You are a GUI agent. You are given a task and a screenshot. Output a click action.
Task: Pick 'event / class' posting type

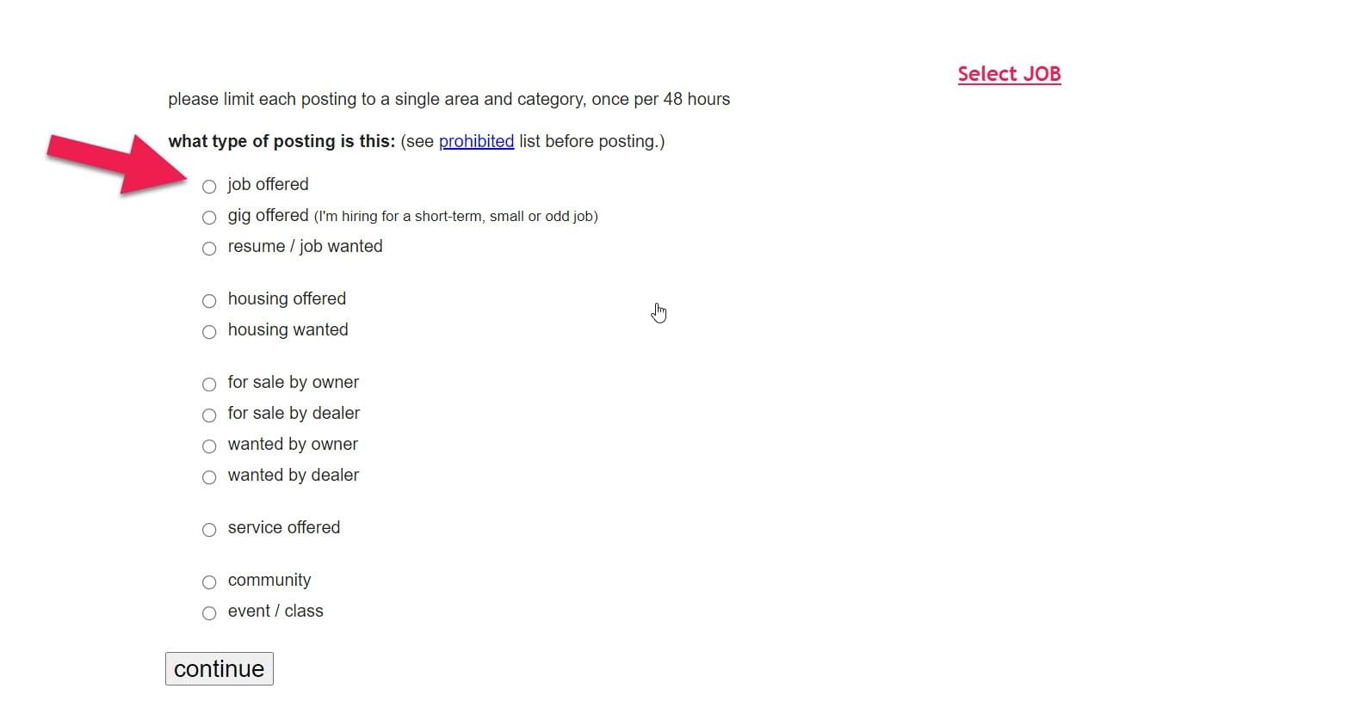pyautogui.click(x=209, y=613)
